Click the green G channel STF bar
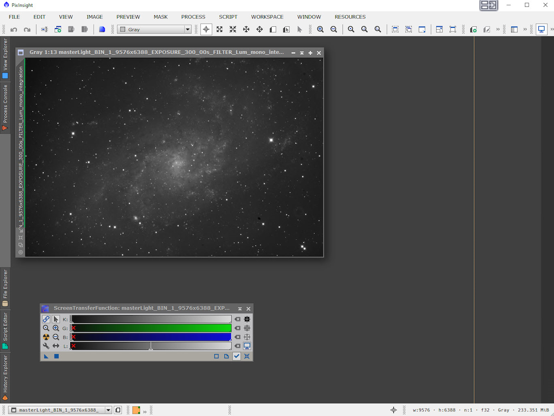The width and height of the screenshot is (554, 416). click(x=151, y=328)
